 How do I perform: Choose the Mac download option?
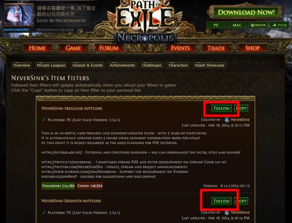(237, 25)
